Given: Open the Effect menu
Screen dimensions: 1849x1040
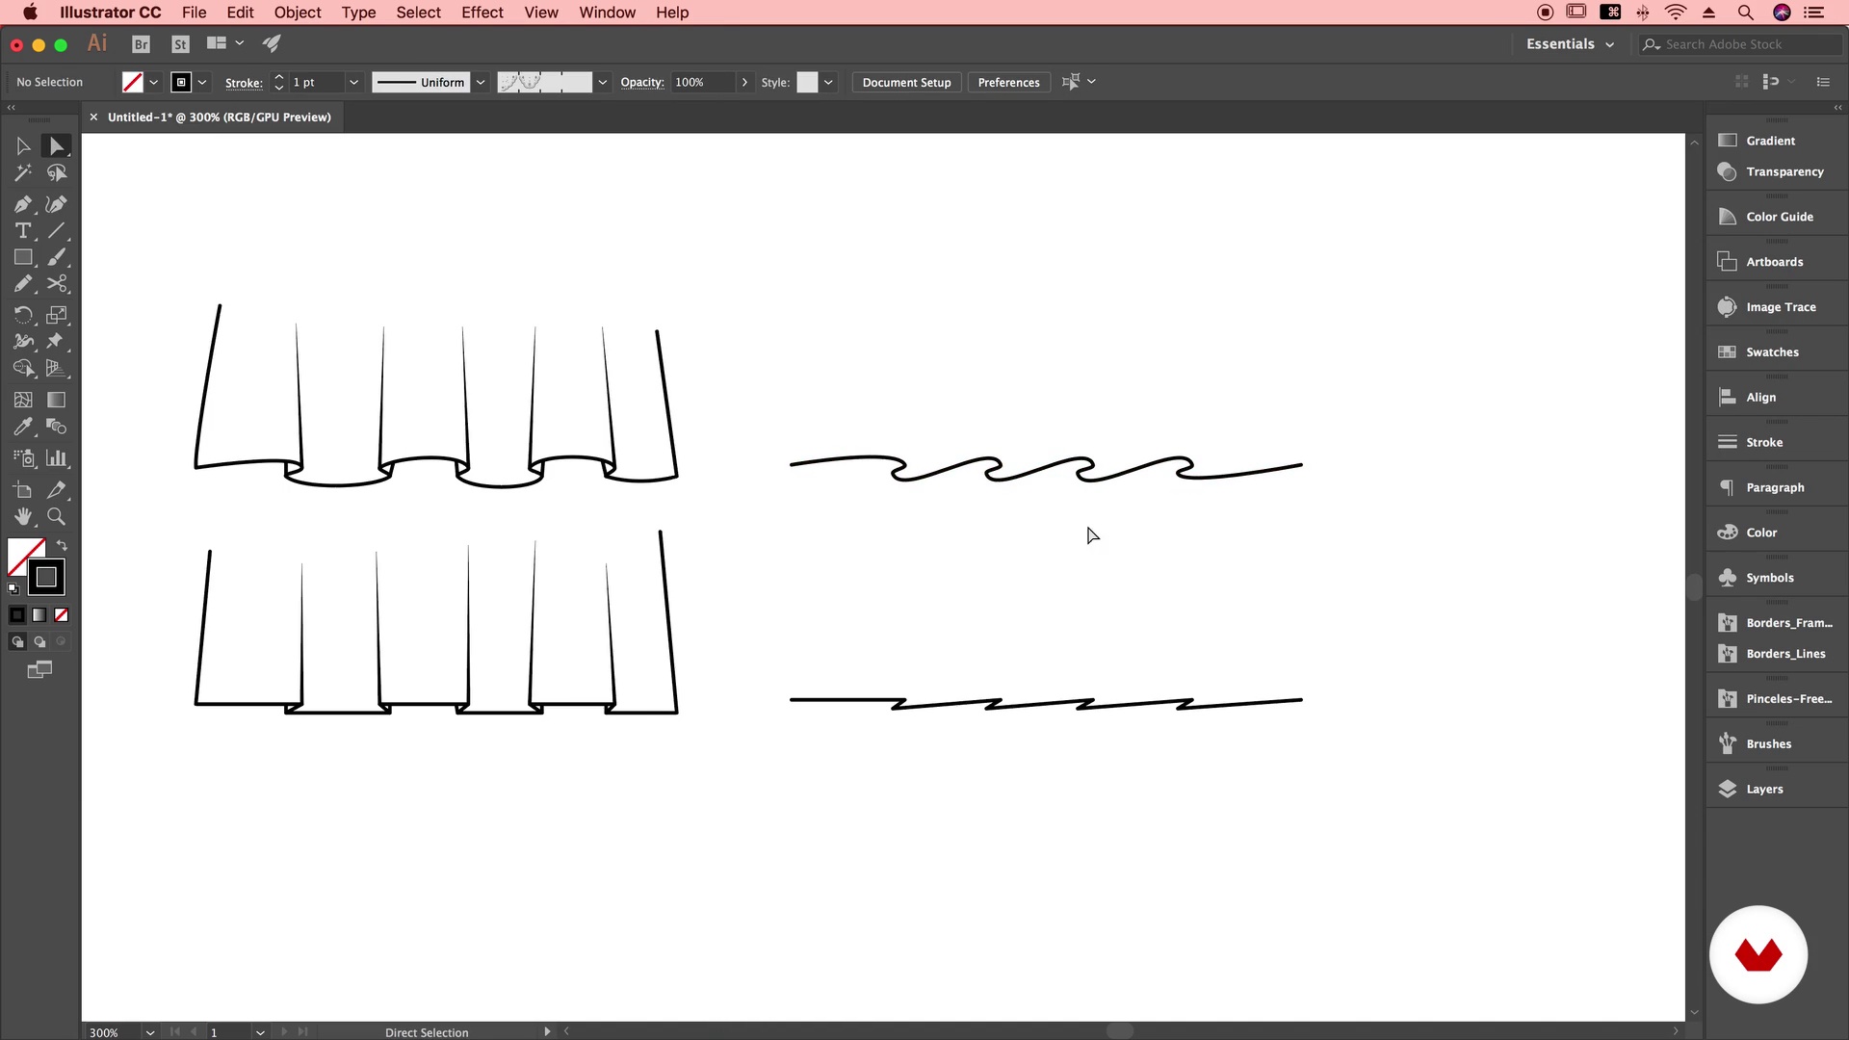Looking at the screenshot, I should click(482, 13).
